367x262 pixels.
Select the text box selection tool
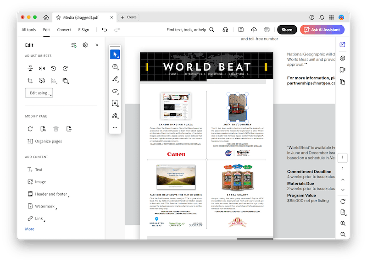pyautogui.click(x=115, y=104)
